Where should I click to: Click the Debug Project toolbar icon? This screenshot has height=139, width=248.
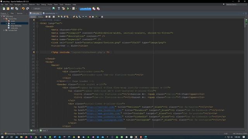74,8
